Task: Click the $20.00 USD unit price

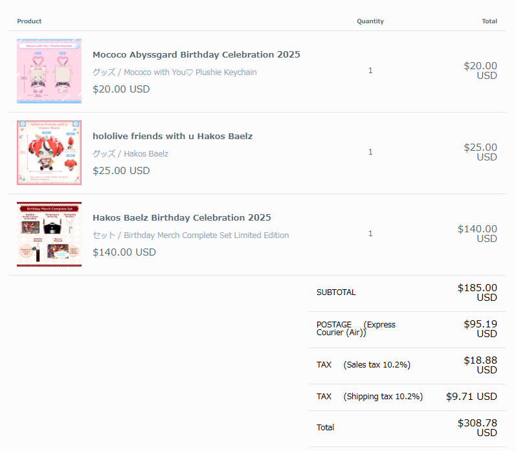Action: tap(121, 89)
